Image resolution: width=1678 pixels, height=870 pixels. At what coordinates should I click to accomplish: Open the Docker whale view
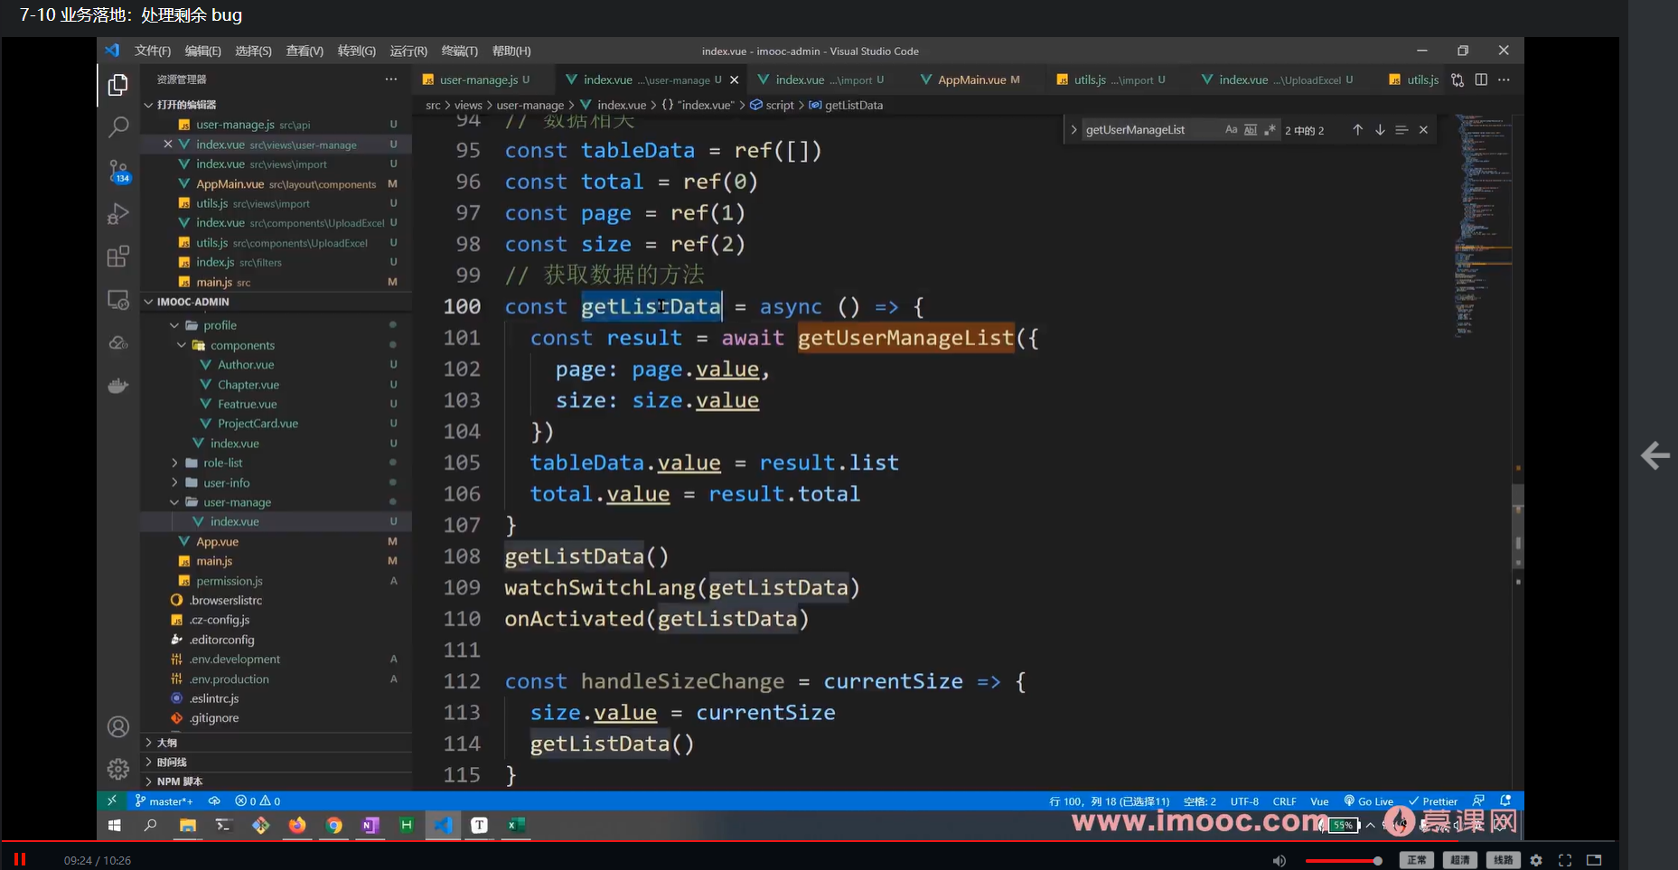[x=118, y=386]
